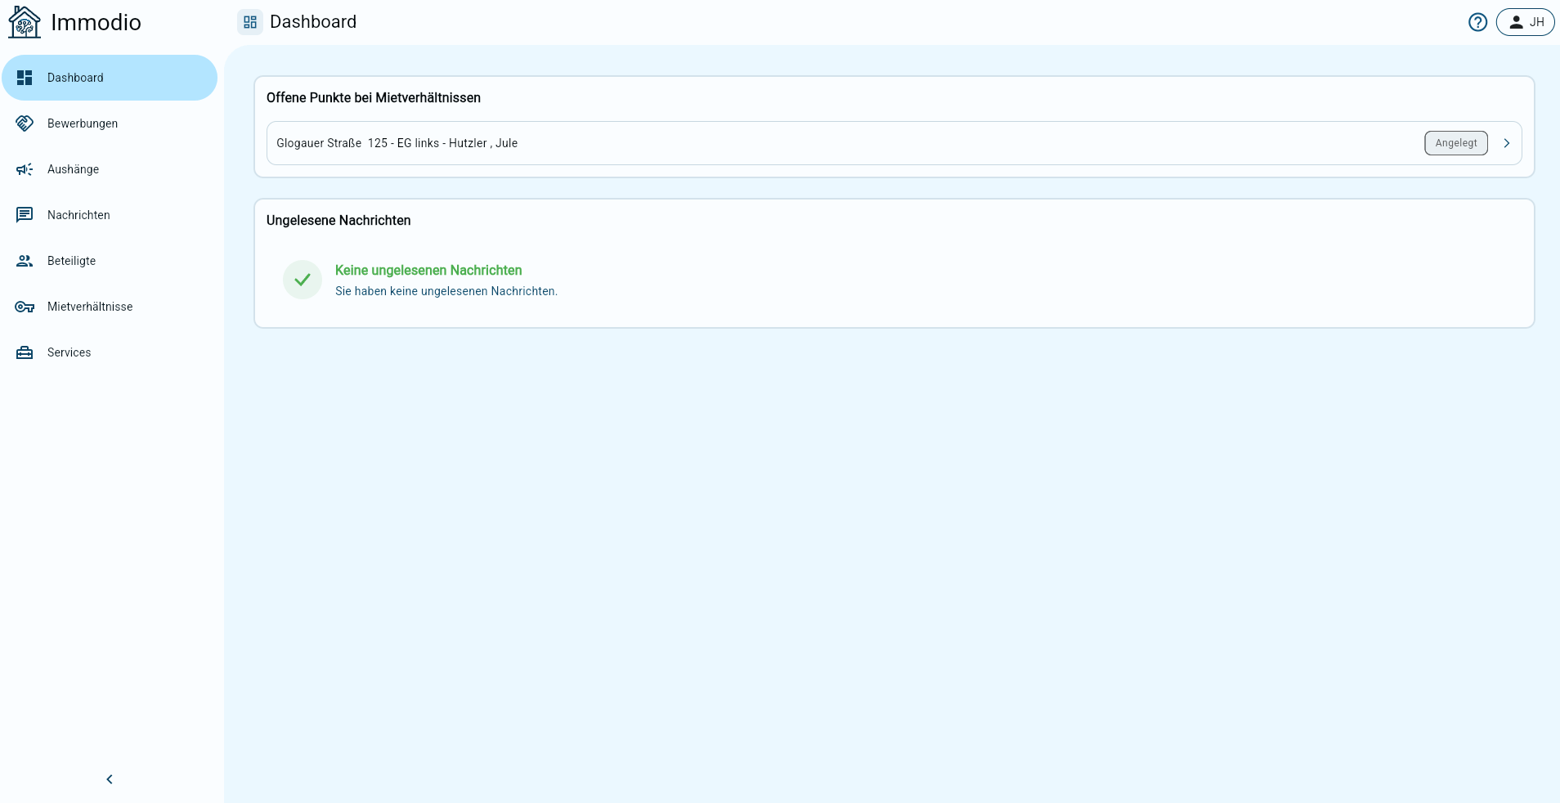Viewport: 1560px width, 803px height.
Task: Click the Dashboard grid icon in sidebar
Action: [x=25, y=78]
